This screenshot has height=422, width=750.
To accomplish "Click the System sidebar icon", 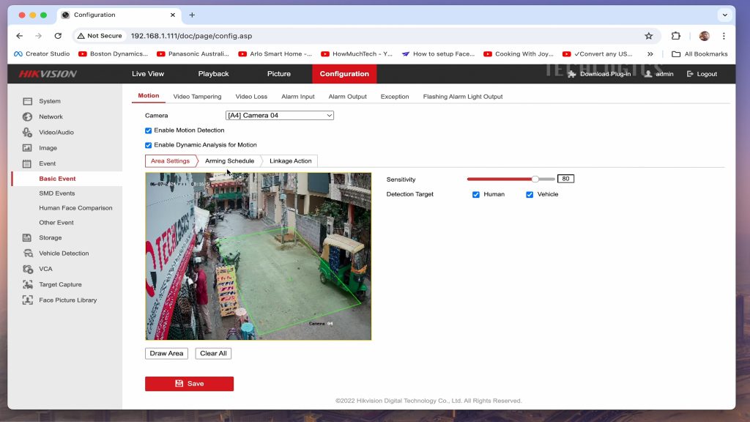I will tap(27, 101).
